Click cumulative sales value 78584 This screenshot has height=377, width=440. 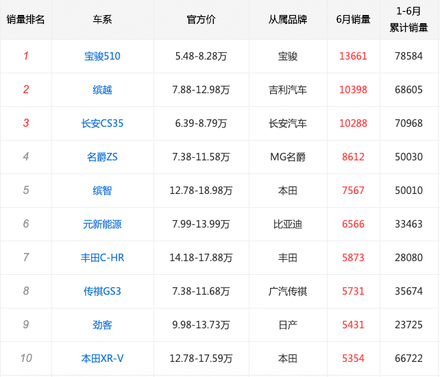coord(408,56)
